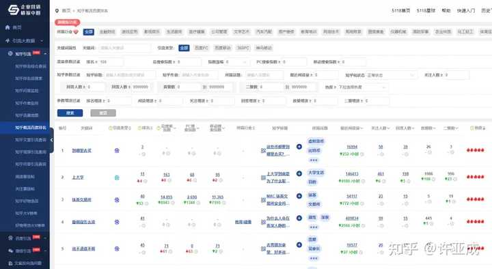Click the green paw icon in the 上大学 row
The image size is (492, 269).
(x=117, y=178)
